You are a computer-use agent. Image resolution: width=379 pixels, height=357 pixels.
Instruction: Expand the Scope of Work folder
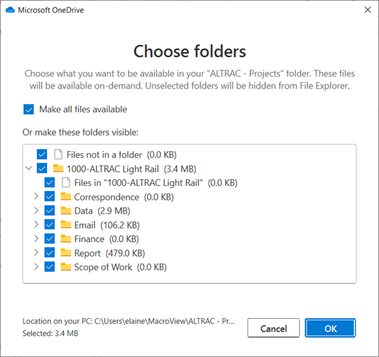pyautogui.click(x=36, y=266)
